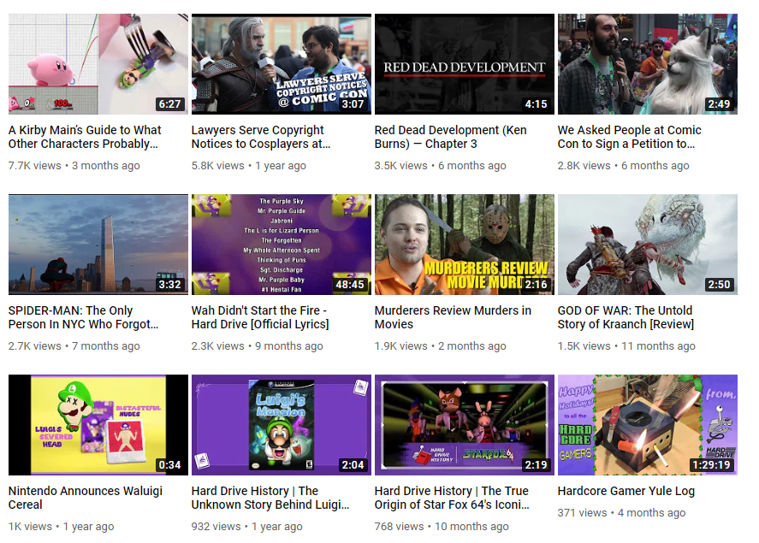Click title 'A Kirby Main's Guide to What Other Characters Probably...'
Image resolution: width=759 pixels, height=543 pixels.
click(85, 137)
